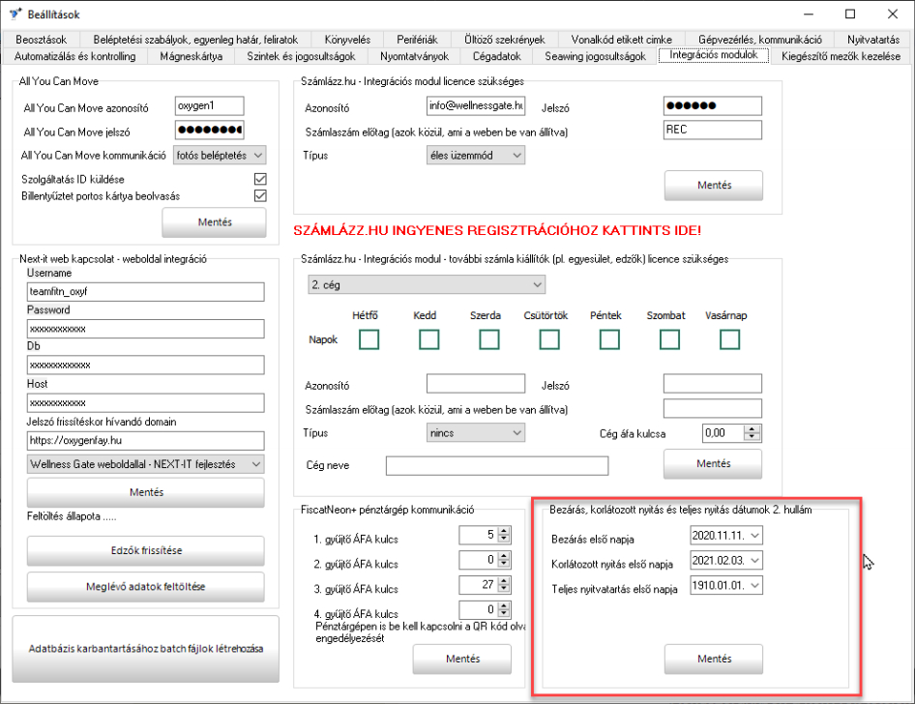Open the Vonalkód etikett cimke tab
This screenshot has height=704, width=915.
(x=622, y=40)
